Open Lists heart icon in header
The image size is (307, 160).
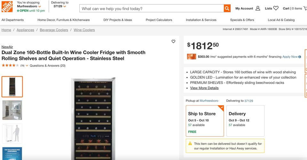pos(276,8)
